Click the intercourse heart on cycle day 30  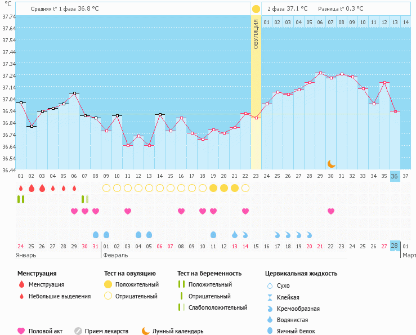point(331,211)
